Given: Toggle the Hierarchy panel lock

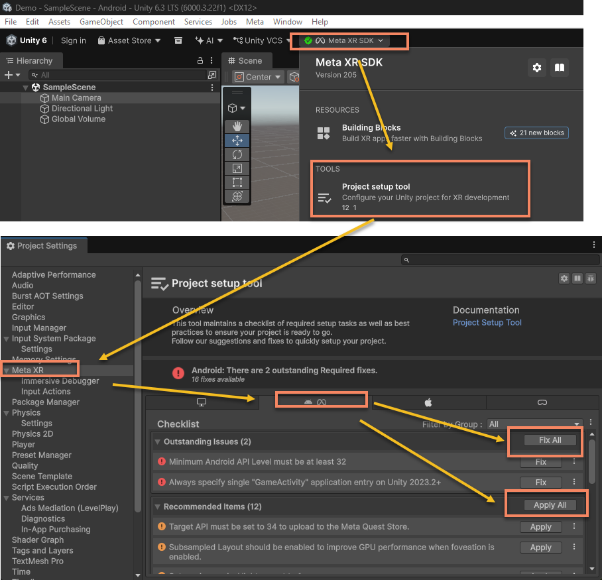Looking at the screenshot, I should [x=200, y=60].
